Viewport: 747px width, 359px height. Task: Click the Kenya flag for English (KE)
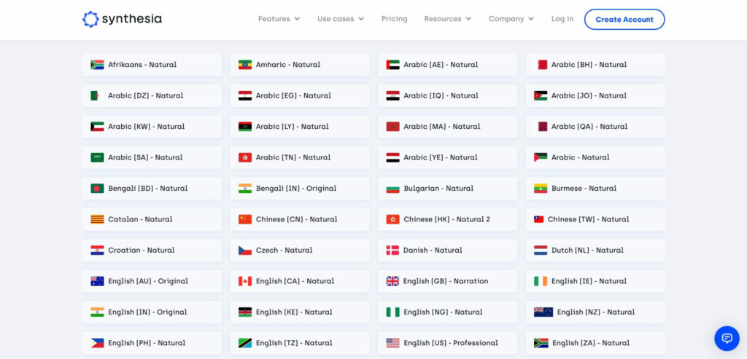245,312
